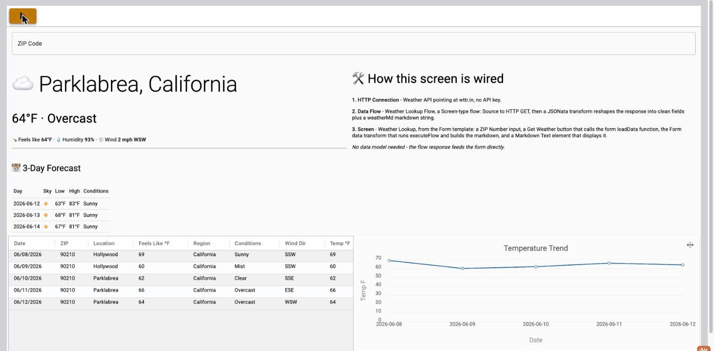Click the ESE wind direction cell
The height and width of the screenshot is (351, 714).
point(290,290)
